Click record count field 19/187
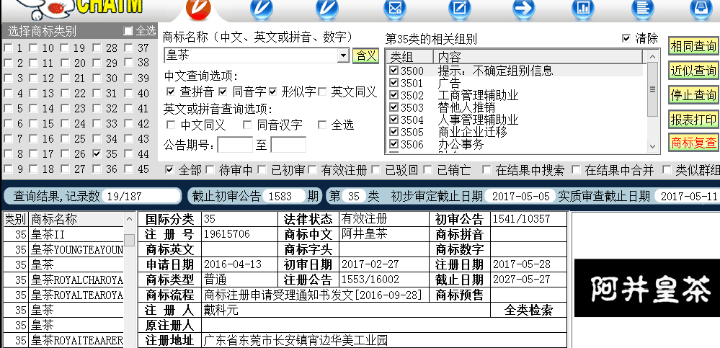The height and width of the screenshot is (348, 720). pyautogui.click(x=141, y=196)
